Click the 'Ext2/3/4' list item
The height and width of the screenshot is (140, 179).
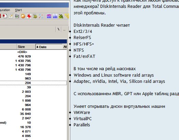(83, 31)
